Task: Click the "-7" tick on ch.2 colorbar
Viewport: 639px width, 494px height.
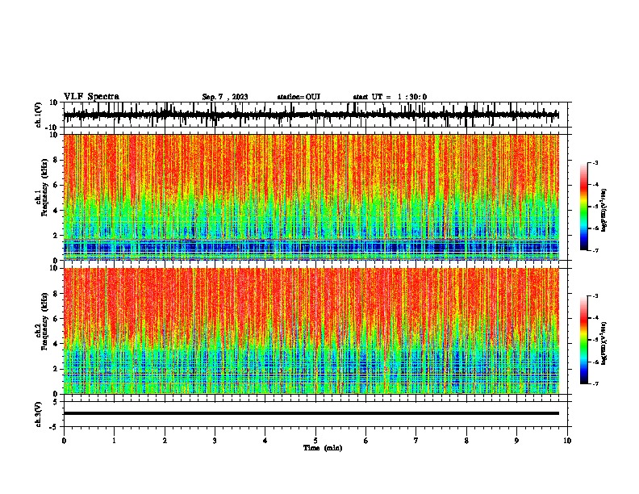Action: click(x=595, y=383)
